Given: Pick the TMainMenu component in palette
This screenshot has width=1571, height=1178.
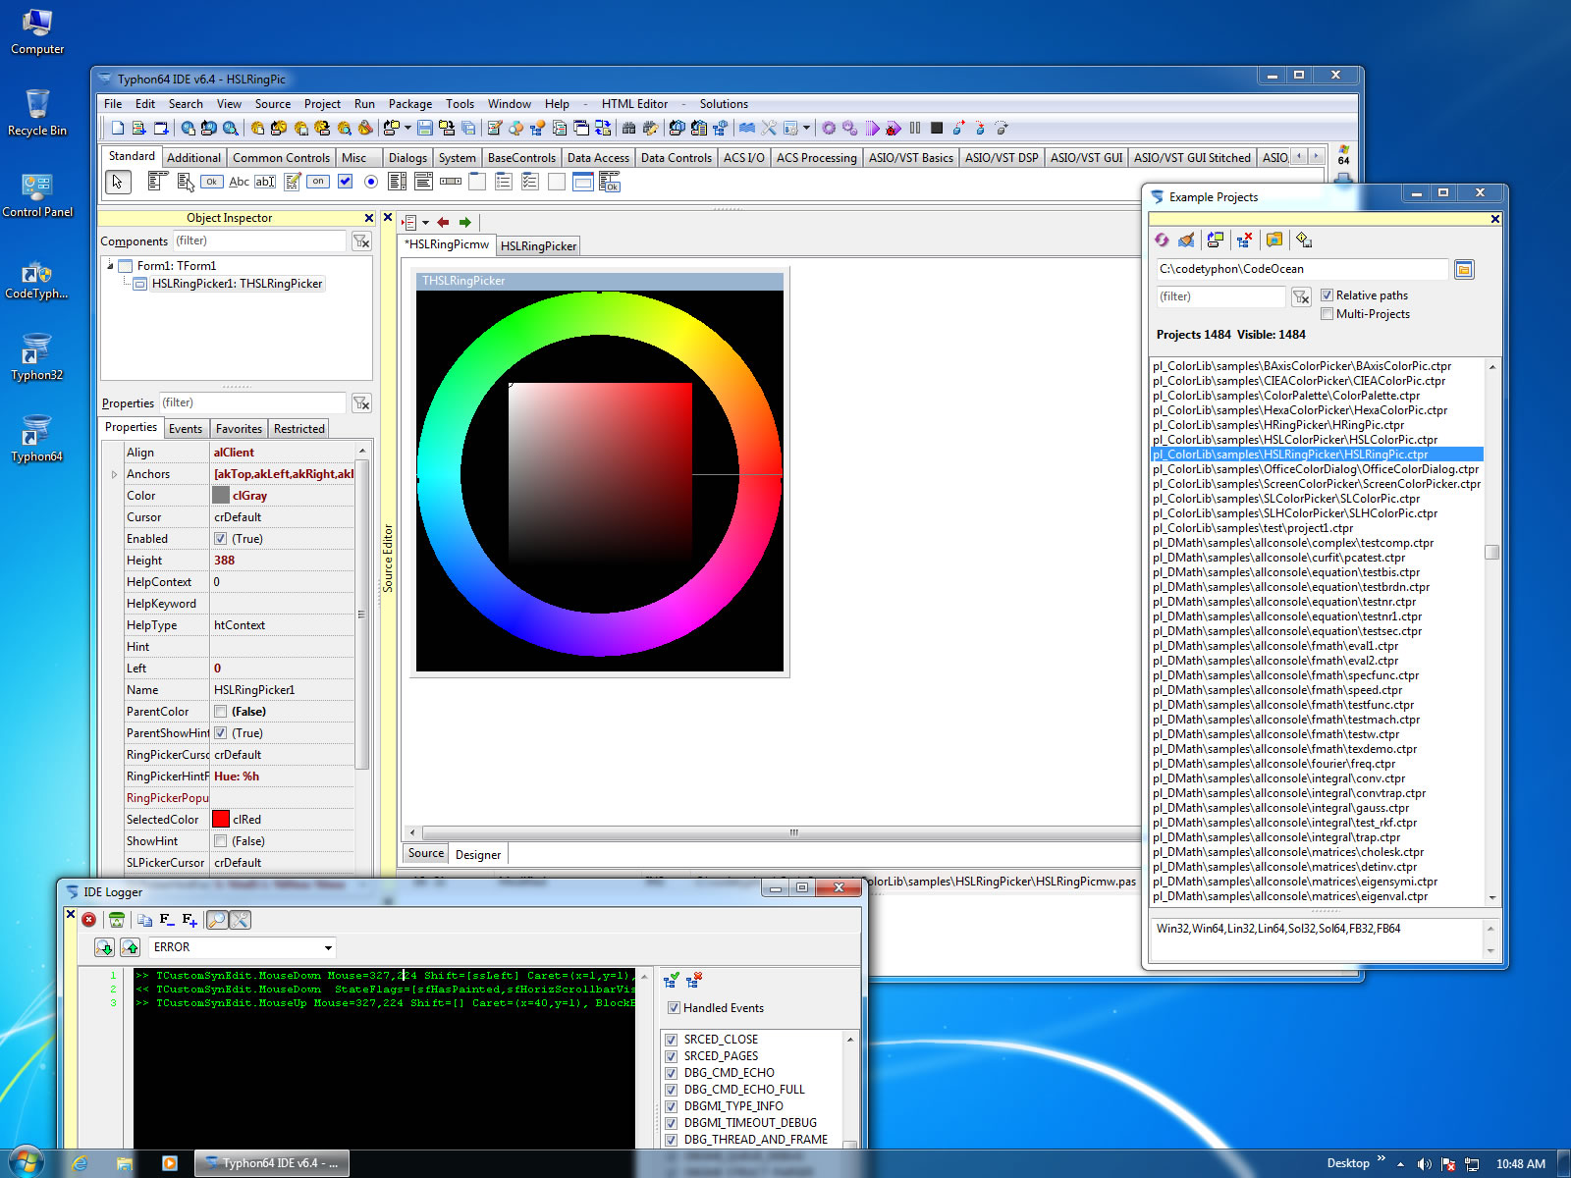Looking at the screenshot, I should (158, 182).
